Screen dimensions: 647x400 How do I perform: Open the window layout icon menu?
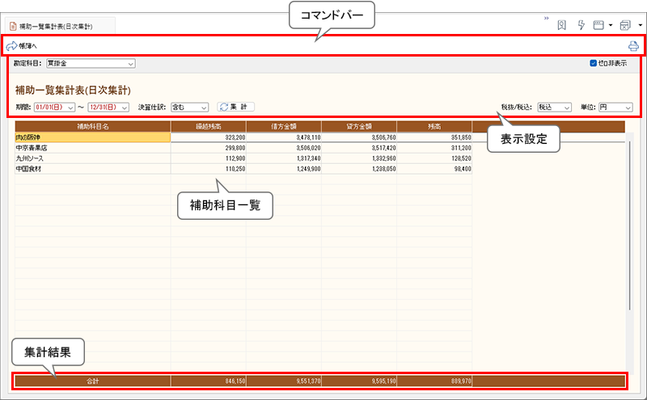coord(600,25)
